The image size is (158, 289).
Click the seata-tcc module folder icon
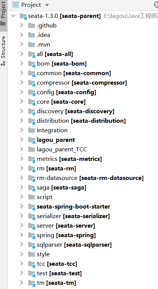(x=32, y=264)
